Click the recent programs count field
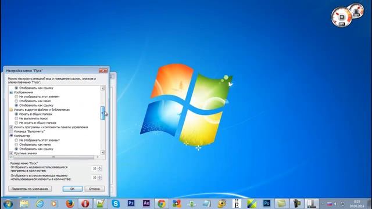Viewport: 372px width, 209px height. pos(95,168)
